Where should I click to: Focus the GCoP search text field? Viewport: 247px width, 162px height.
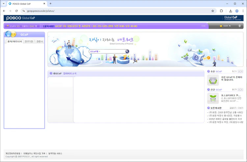point(113,51)
